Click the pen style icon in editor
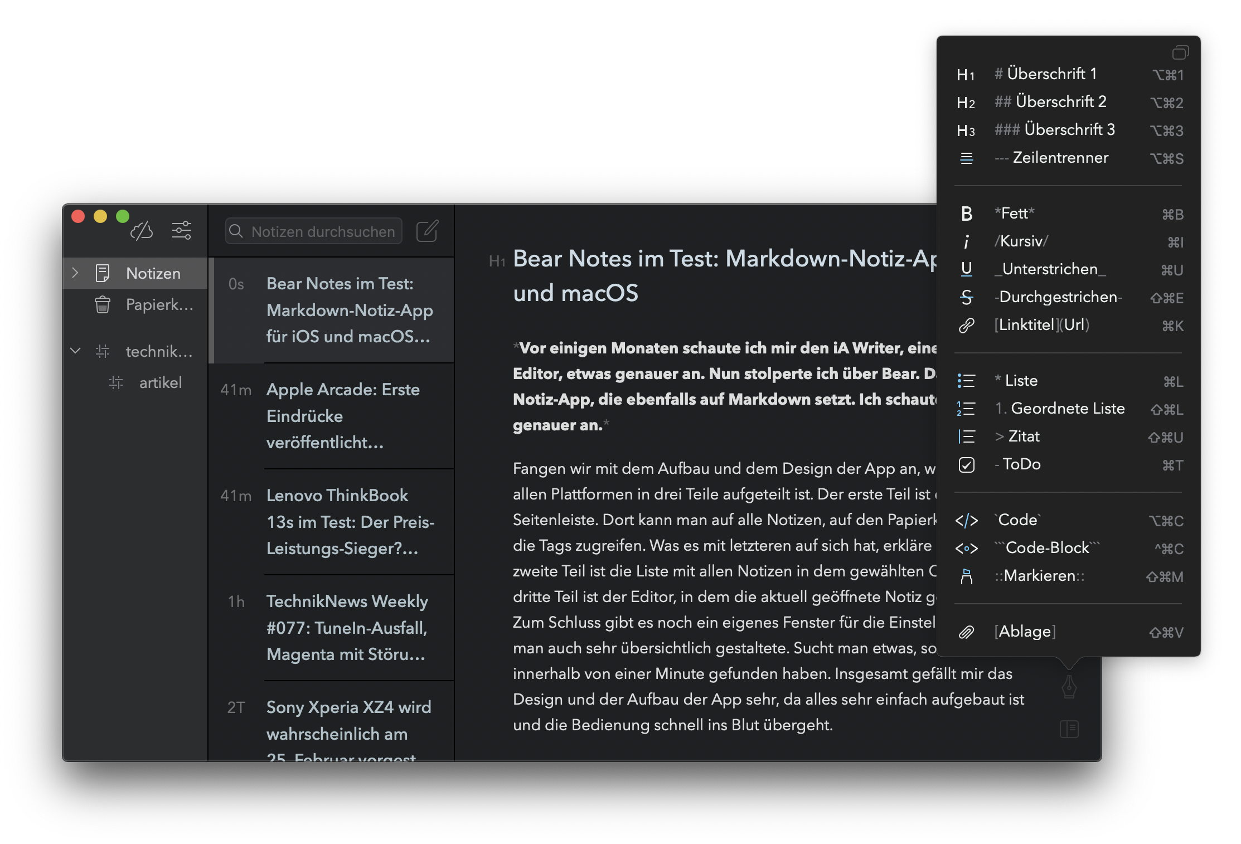The width and height of the screenshot is (1241, 844). 1069,687
